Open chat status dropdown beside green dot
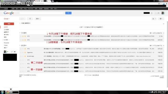The width and height of the screenshot is (168, 94). coord(8,52)
